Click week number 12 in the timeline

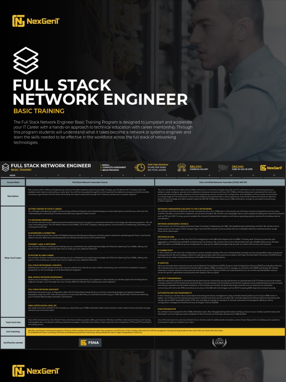click(x=274, y=175)
